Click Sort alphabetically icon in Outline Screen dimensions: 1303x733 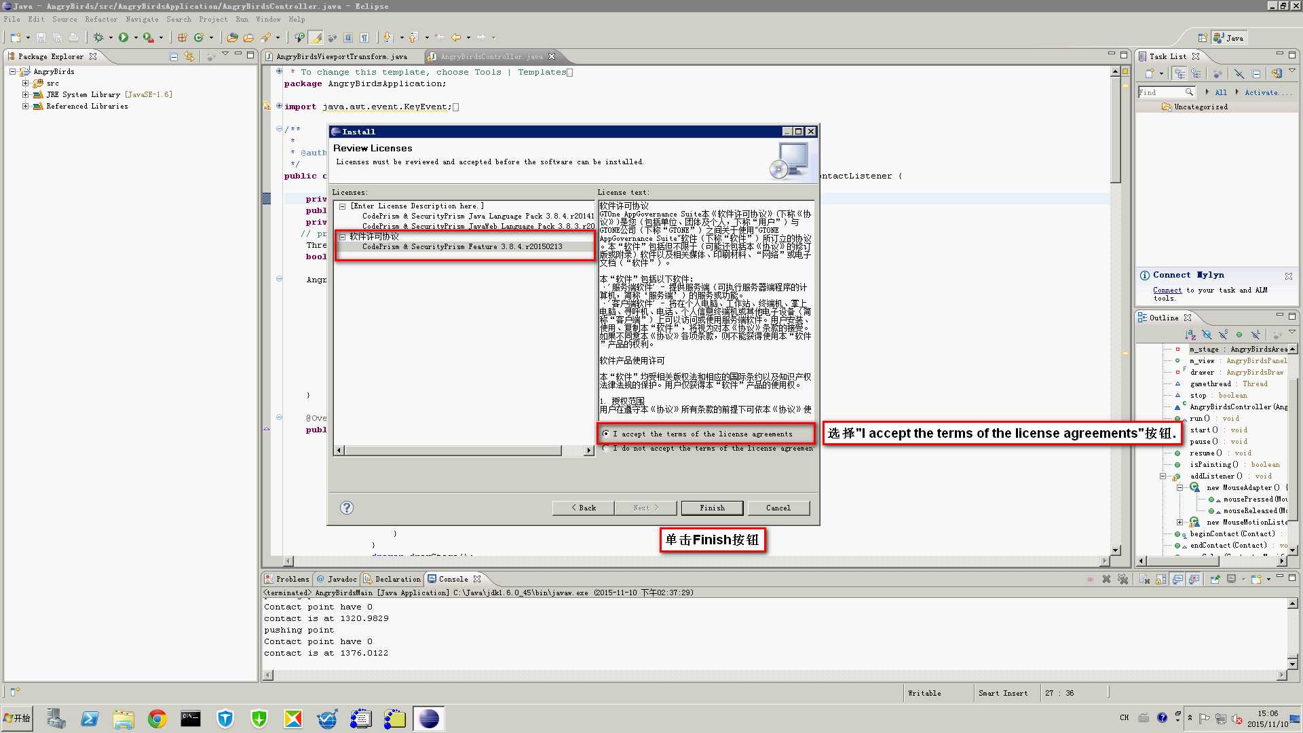[x=1190, y=335]
